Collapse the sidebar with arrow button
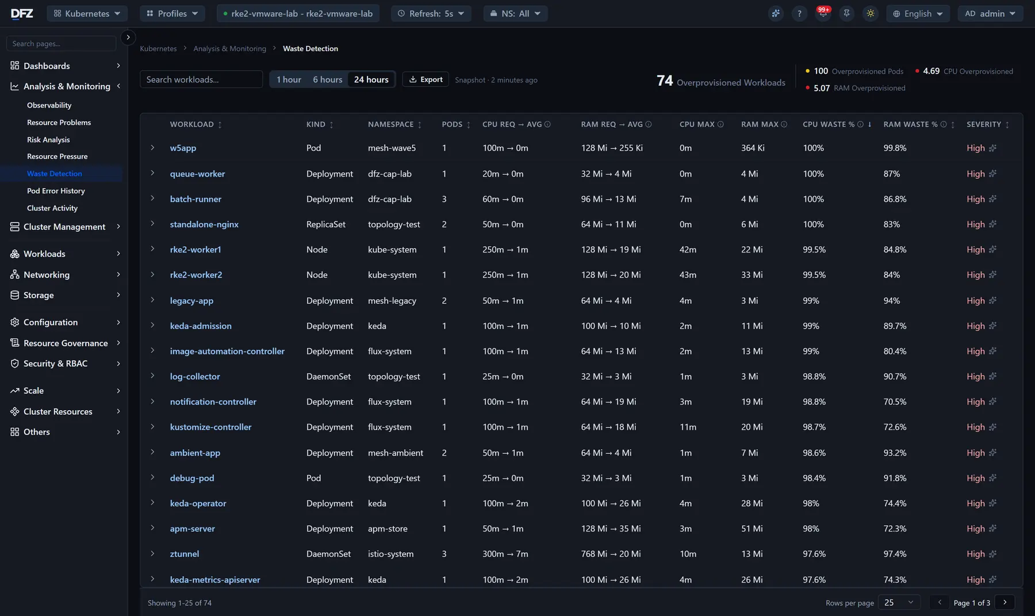This screenshot has width=1035, height=616. tap(128, 37)
